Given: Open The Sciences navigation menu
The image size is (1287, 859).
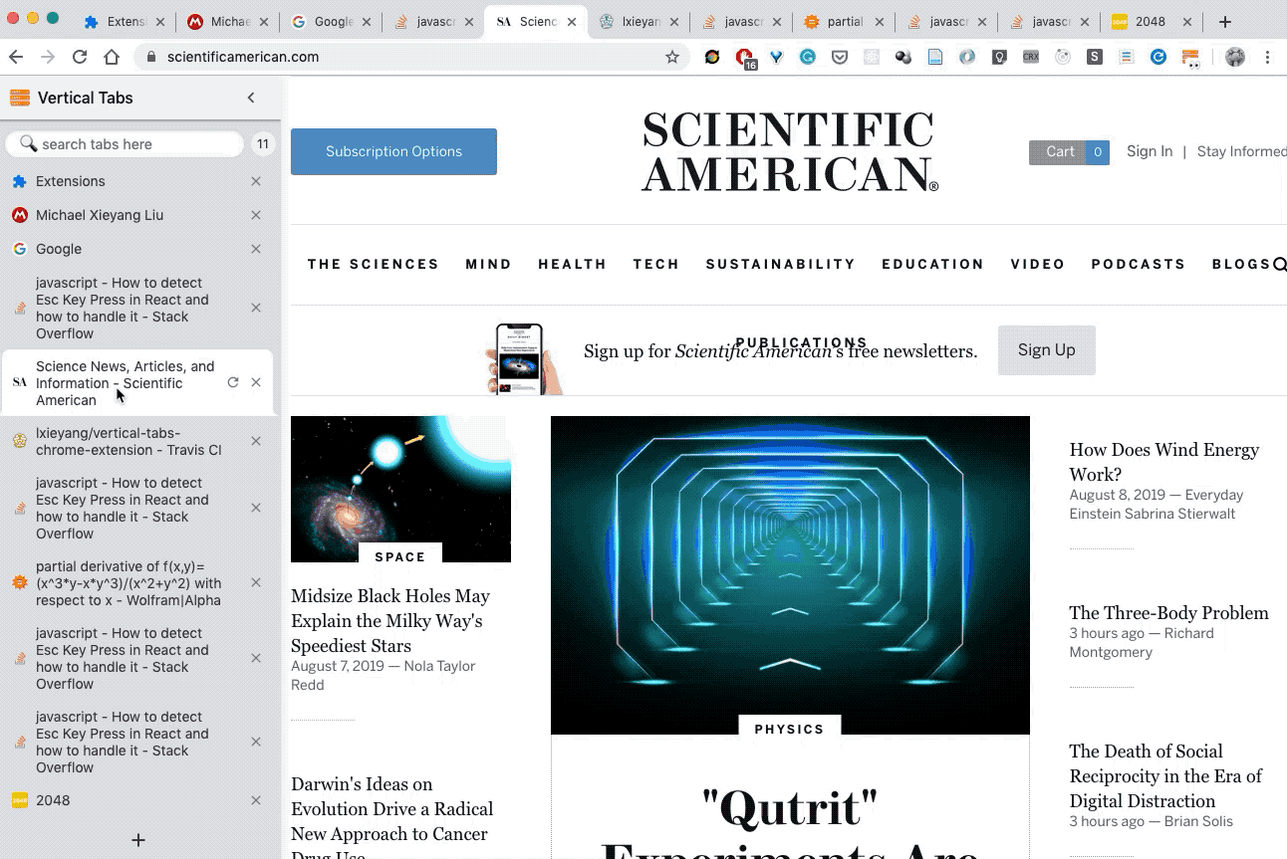Looking at the screenshot, I should pyautogui.click(x=374, y=264).
